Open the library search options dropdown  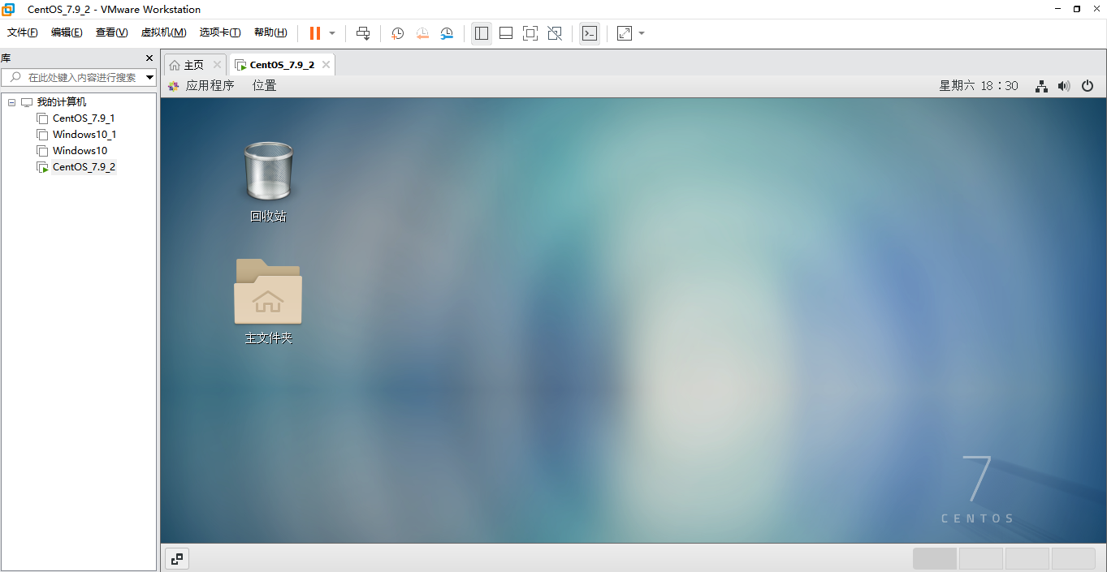tap(149, 77)
